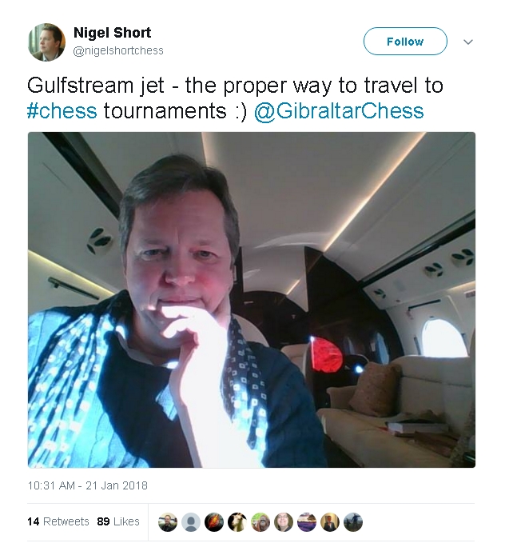Click the sixth liker avatar in the row
The width and height of the screenshot is (505, 543).
pos(284,522)
